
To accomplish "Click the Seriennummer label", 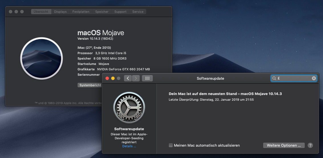I will click(x=89, y=75).
